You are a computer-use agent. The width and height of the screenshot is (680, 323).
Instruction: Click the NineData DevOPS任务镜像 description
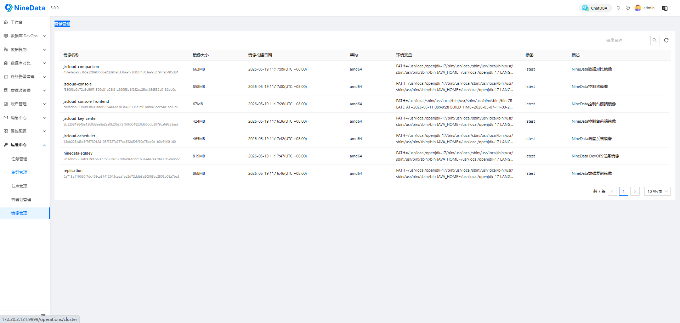[595, 156]
